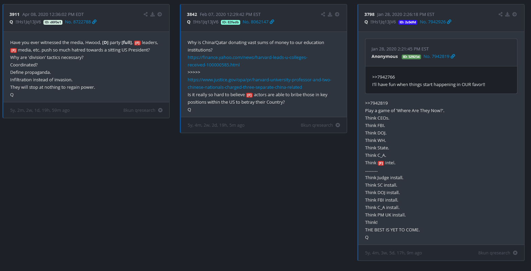Click 'Define propaganda.' line
531x271 pixels.
[x=31, y=72]
